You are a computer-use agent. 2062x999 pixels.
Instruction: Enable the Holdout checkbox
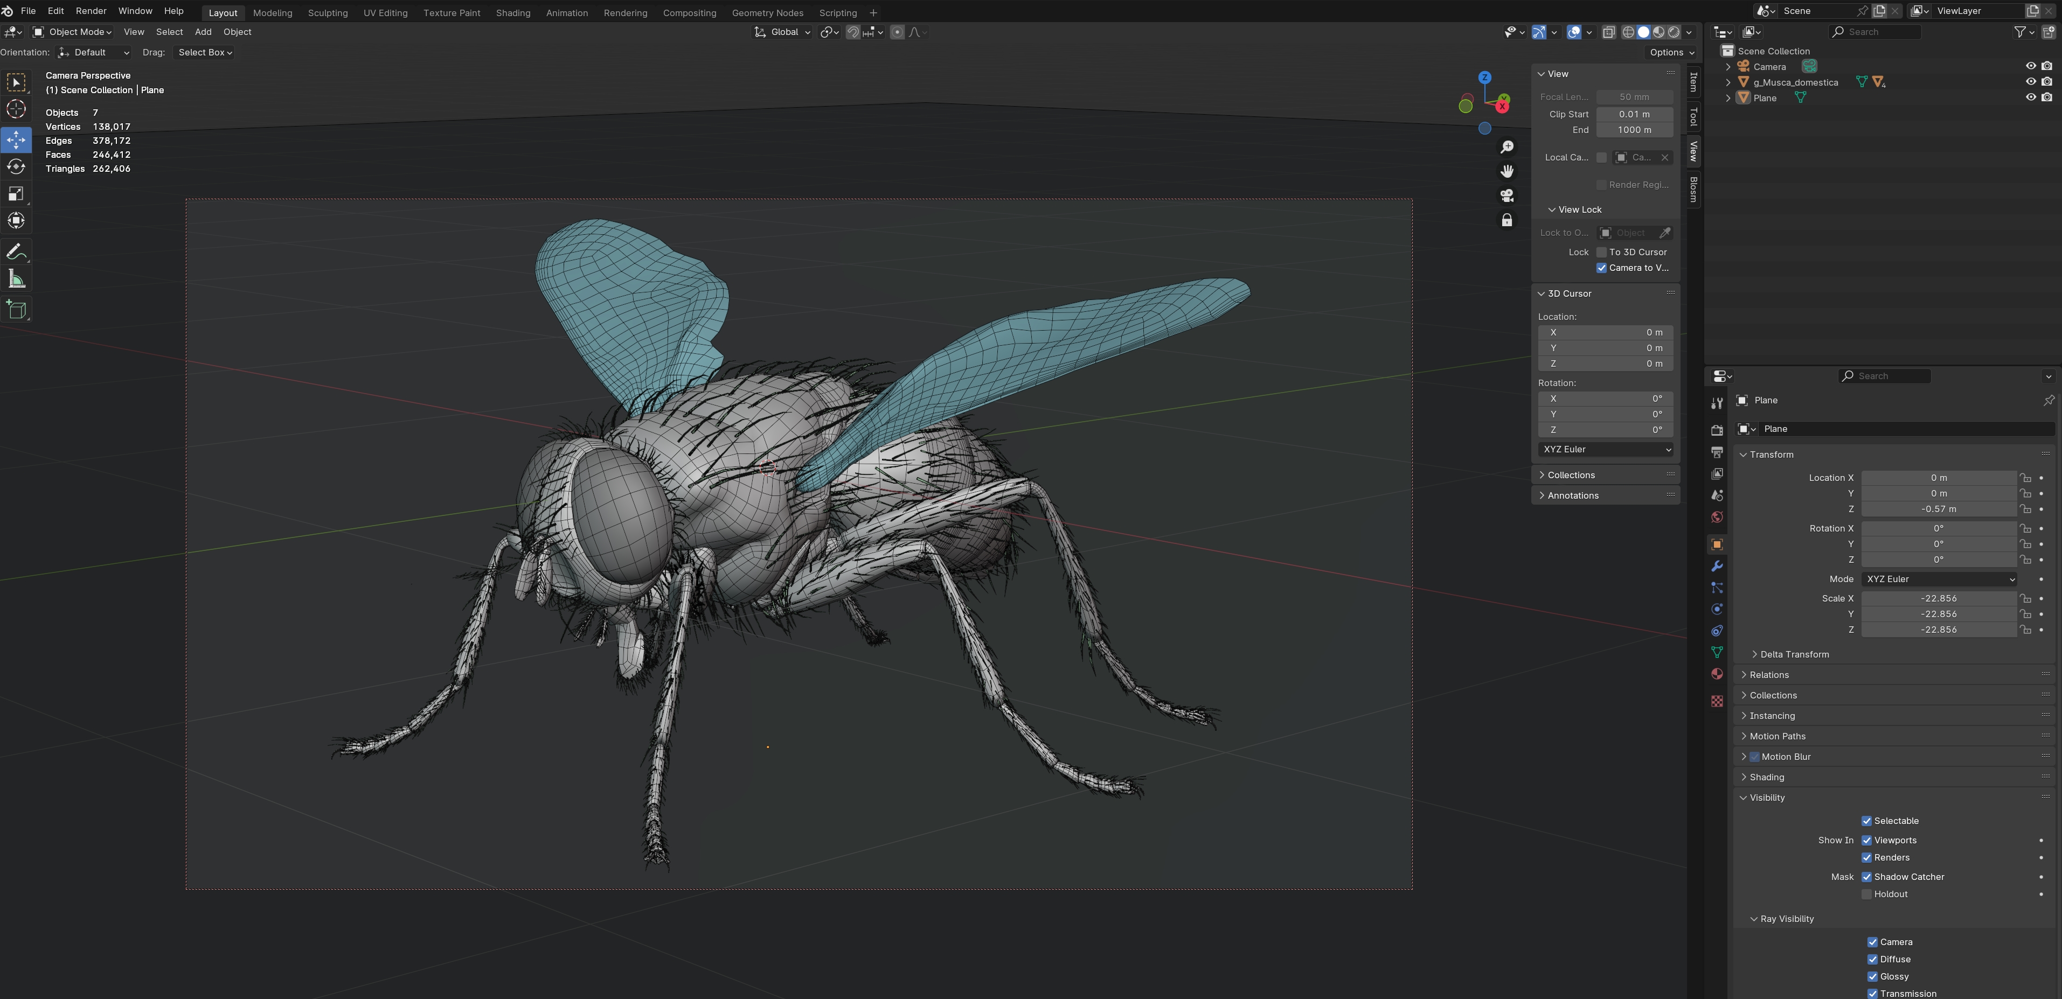(1867, 894)
